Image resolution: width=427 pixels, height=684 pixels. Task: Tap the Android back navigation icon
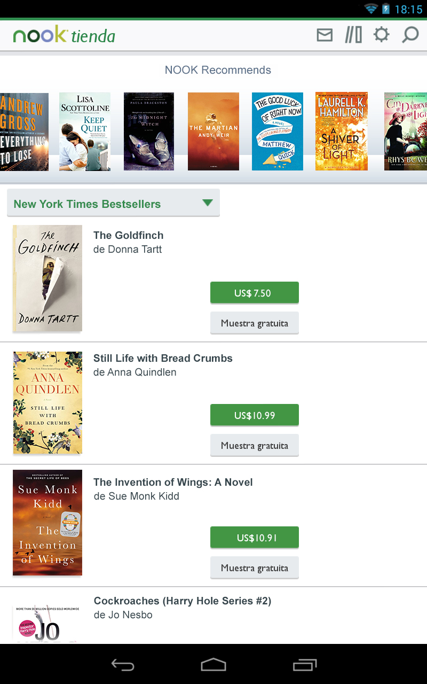(x=122, y=665)
